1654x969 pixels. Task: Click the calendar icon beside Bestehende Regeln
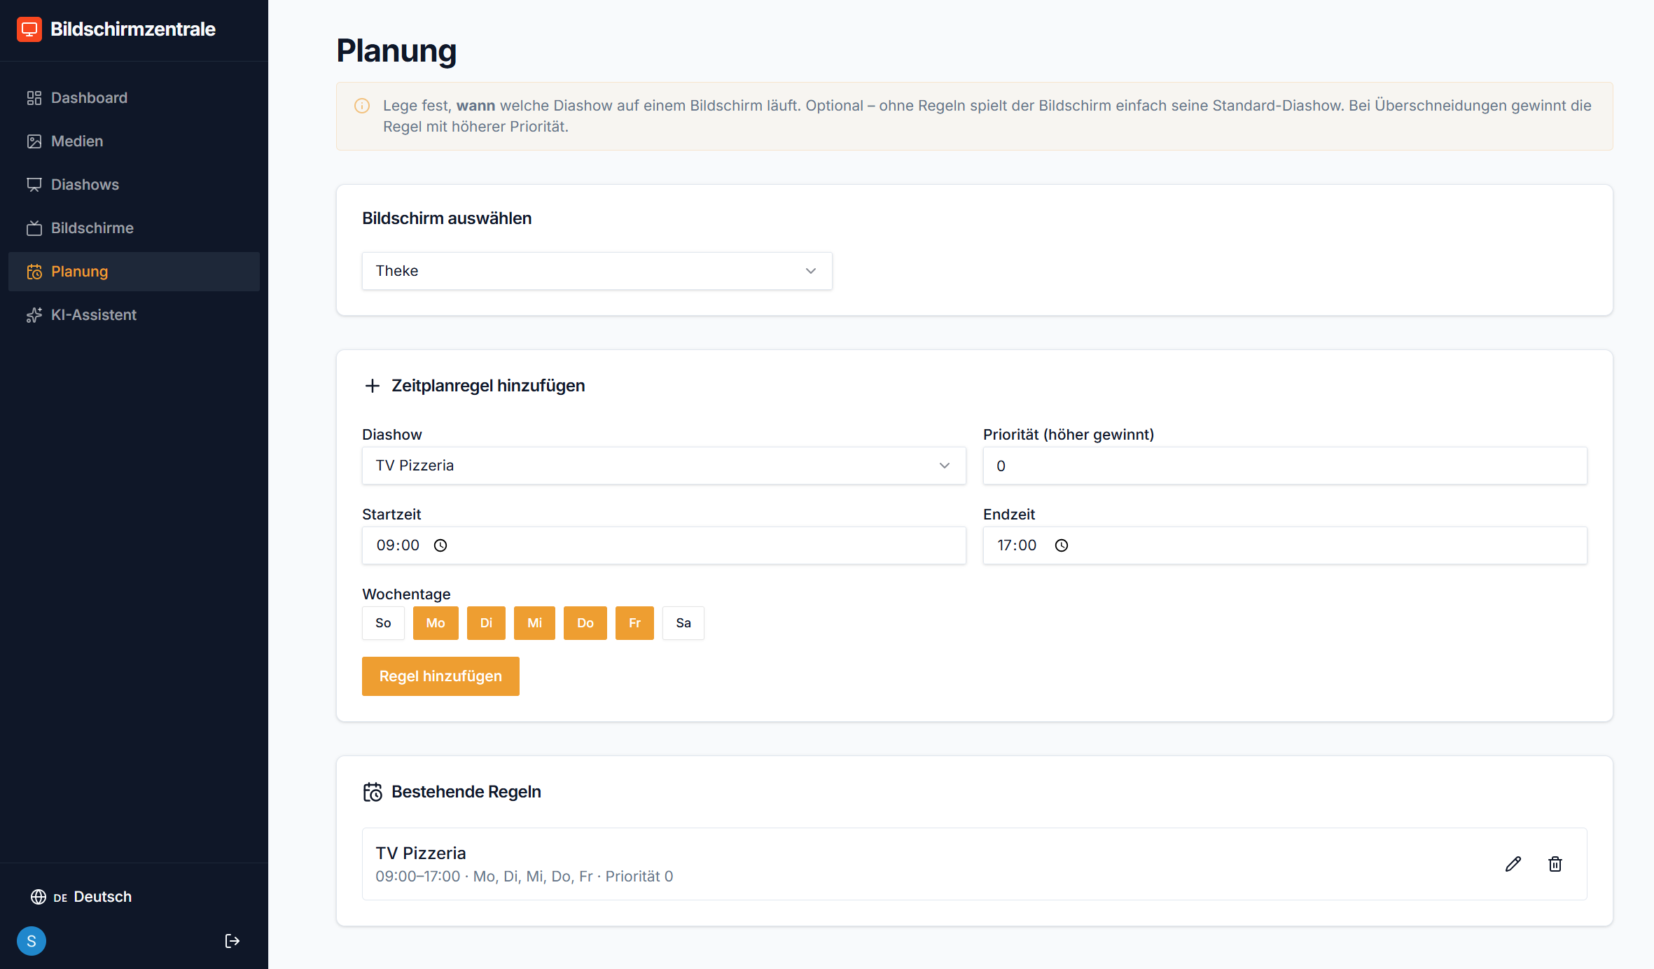[x=373, y=792]
